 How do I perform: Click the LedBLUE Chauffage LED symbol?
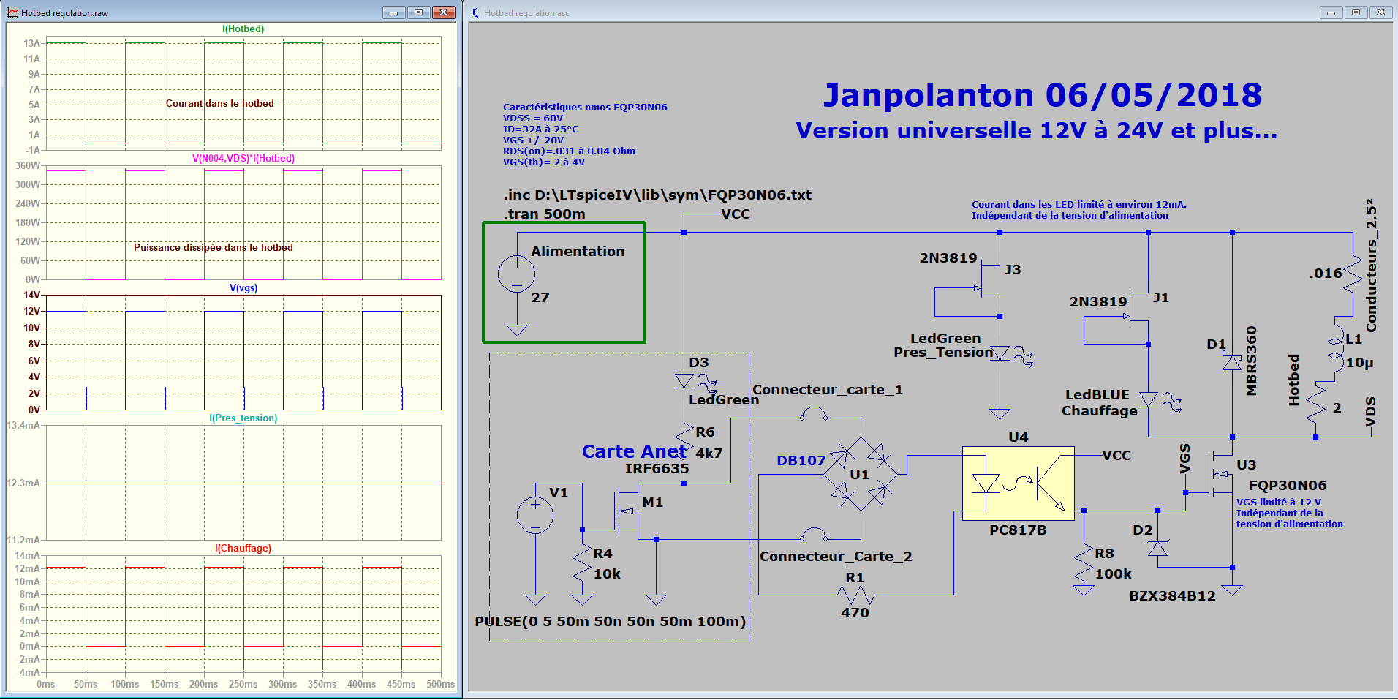click(x=1159, y=400)
